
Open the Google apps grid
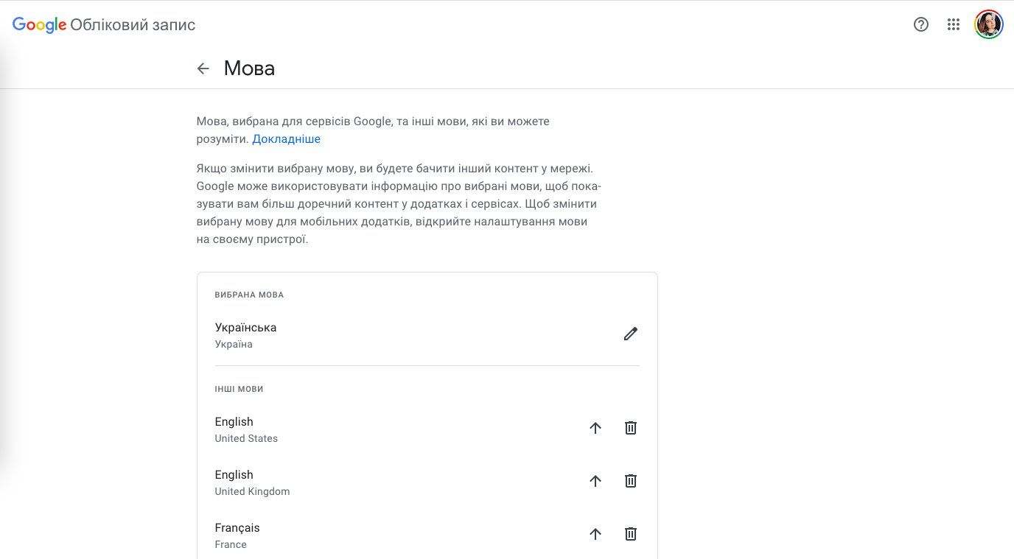[x=954, y=24]
